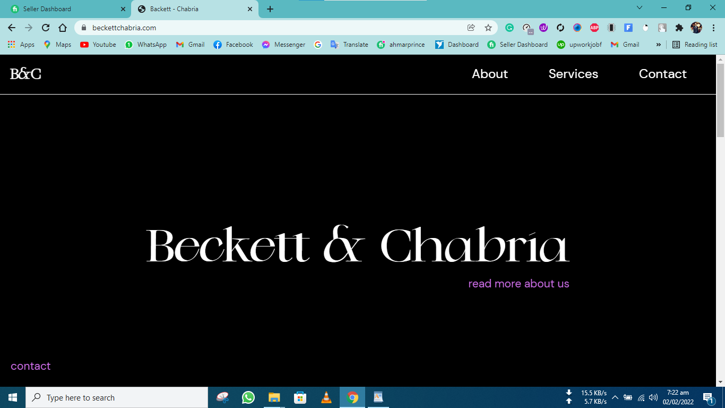Open WhatsApp from the taskbar
Image resolution: width=725 pixels, height=408 pixels.
pos(248,397)
